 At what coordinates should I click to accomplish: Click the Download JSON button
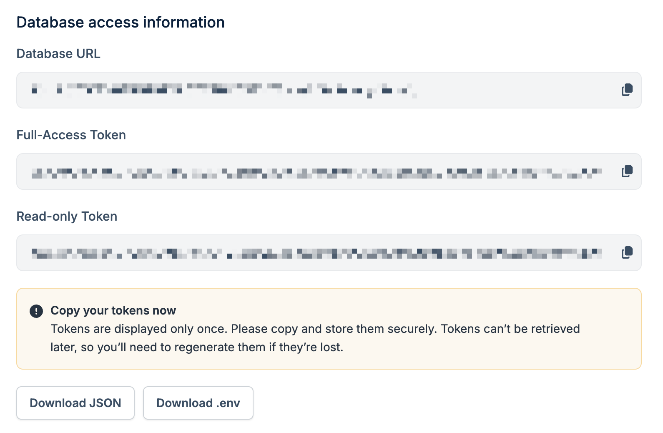click(75, 403)
